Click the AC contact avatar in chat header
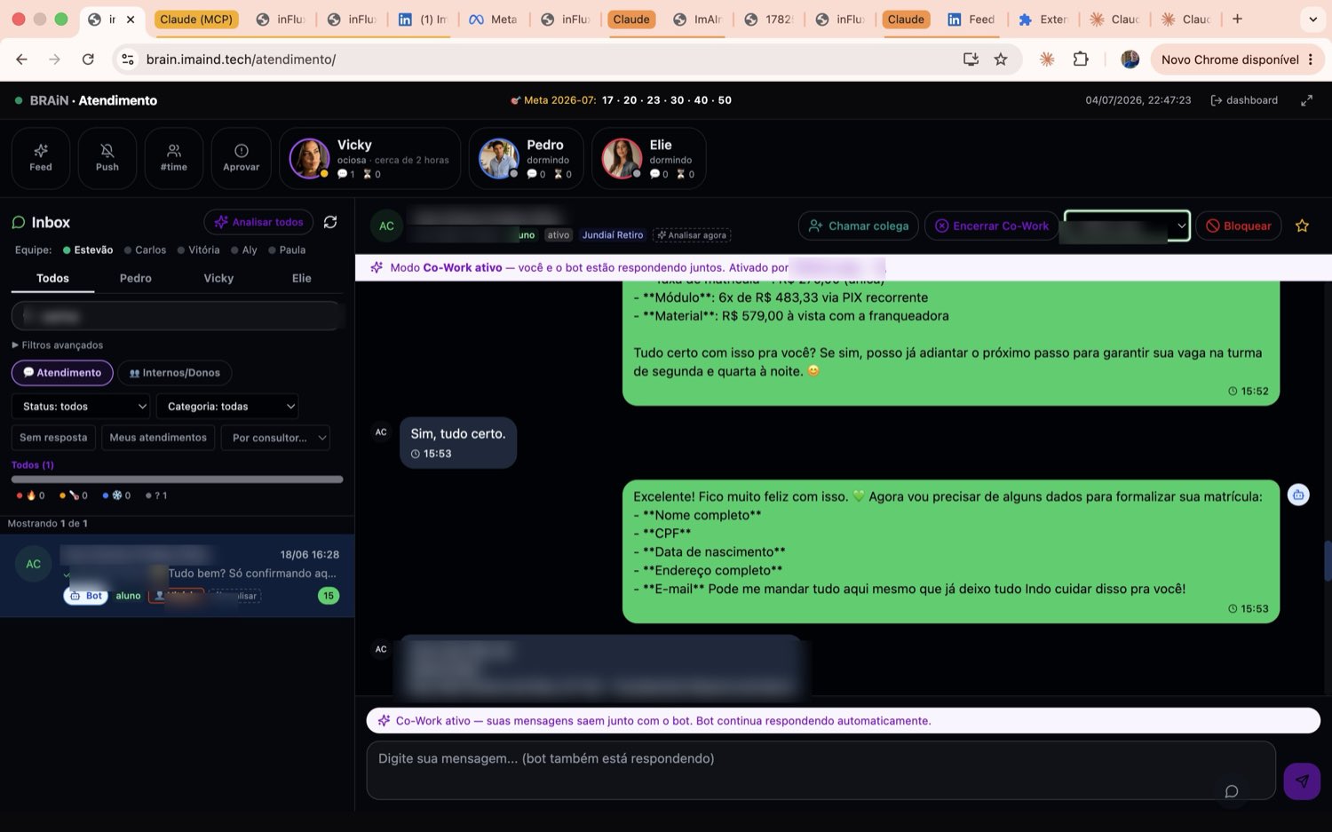1332x832 pixels. (x=386, y=226)
